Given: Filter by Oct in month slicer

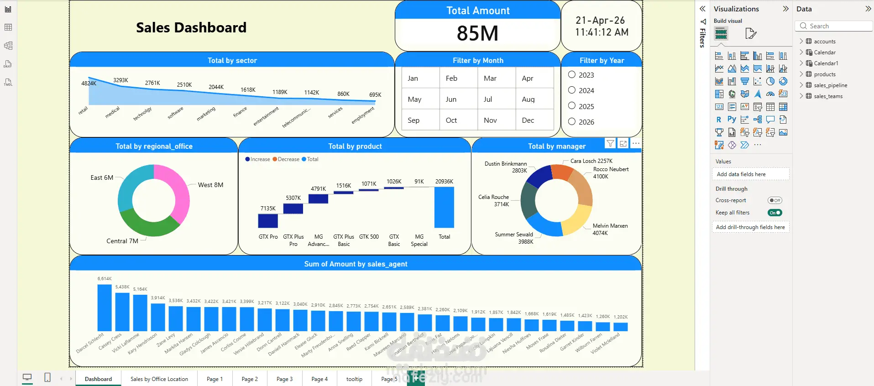Looking at the screenshot, I should click(x=459, y=120).
